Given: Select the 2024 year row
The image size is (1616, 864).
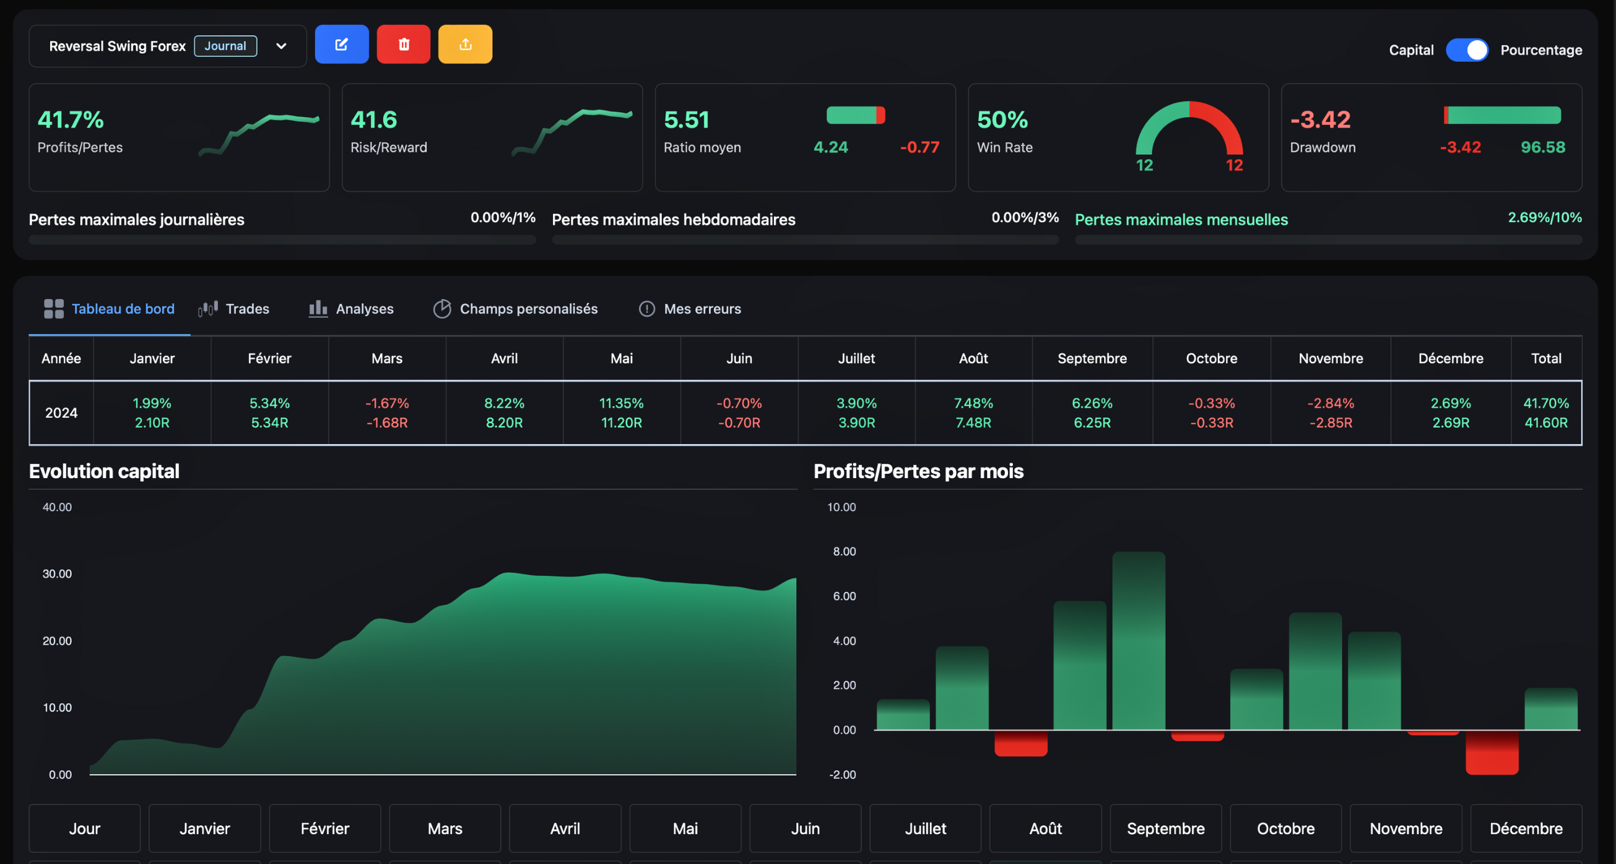Looking at the screenshot, I should (x=61, y=413).
